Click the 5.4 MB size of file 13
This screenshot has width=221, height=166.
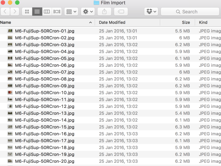[182, 113]
